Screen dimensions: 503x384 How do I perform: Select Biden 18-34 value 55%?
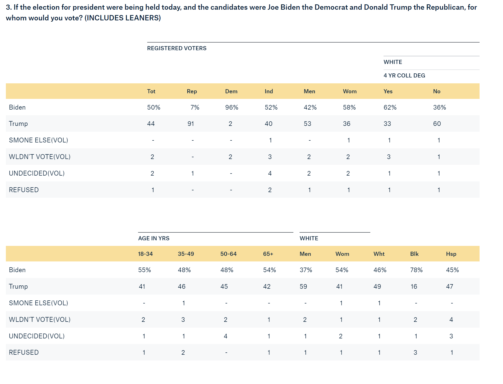point(144,270)
